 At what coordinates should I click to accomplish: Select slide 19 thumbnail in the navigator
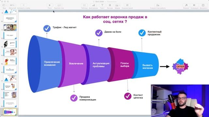(x=10, y=95)
